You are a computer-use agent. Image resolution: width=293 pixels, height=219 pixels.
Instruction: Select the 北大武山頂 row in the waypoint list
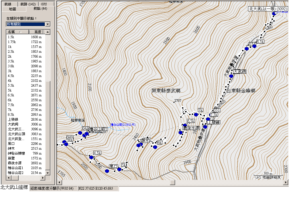[25, 134]
